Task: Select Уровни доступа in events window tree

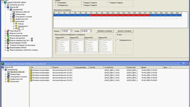Action: pyautogui.click(x=16, y=79)
